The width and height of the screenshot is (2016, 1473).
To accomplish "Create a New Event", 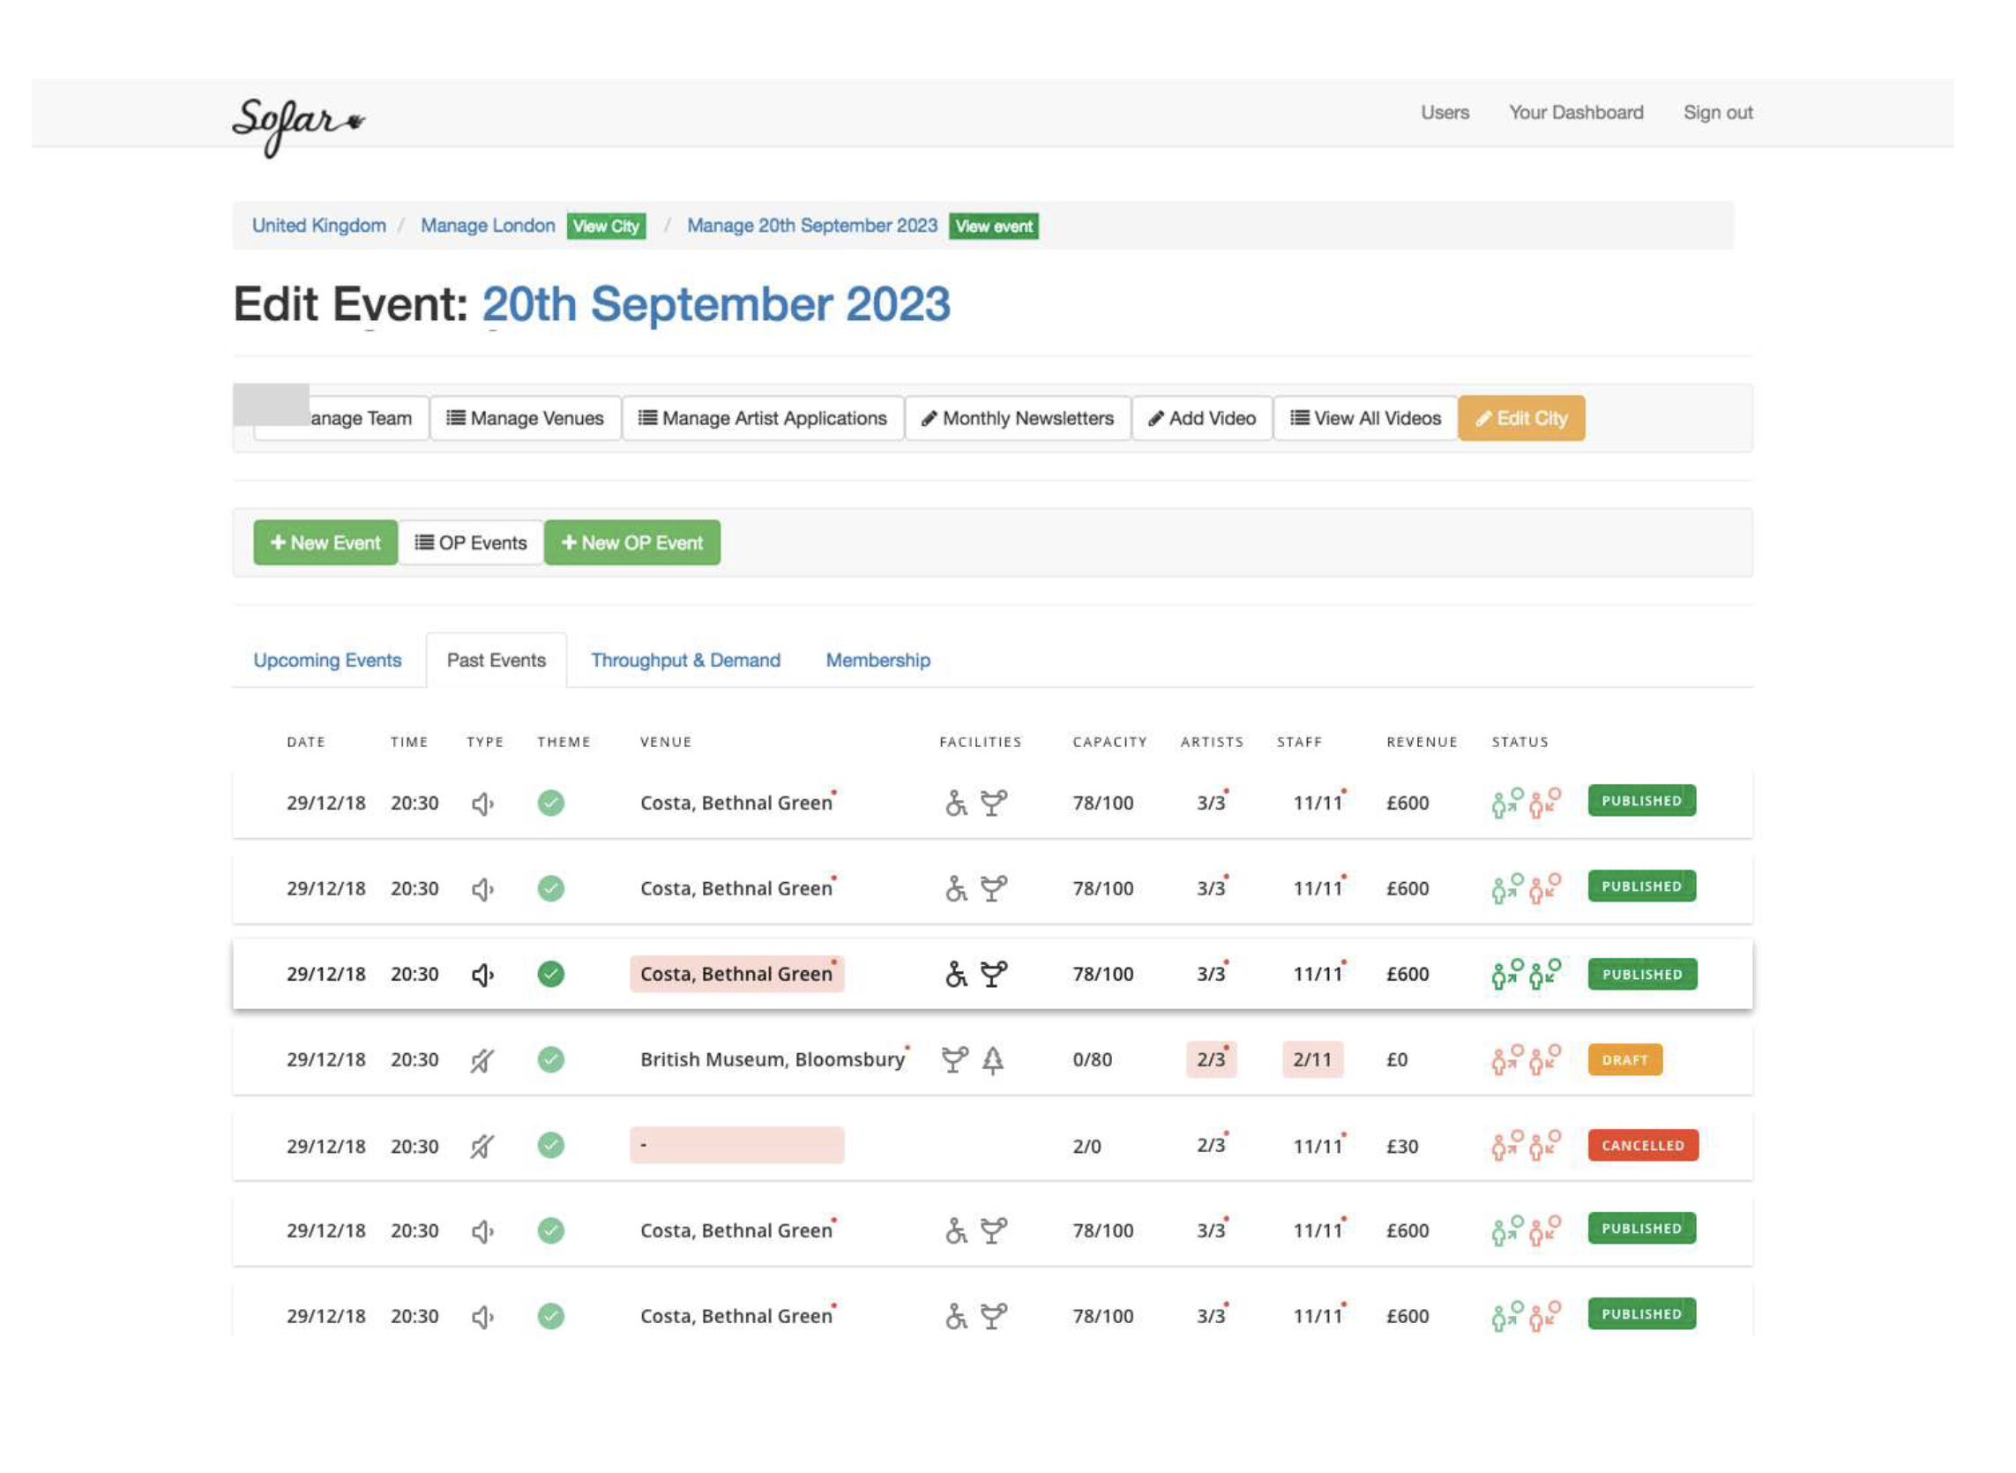I will click(325, 542).
